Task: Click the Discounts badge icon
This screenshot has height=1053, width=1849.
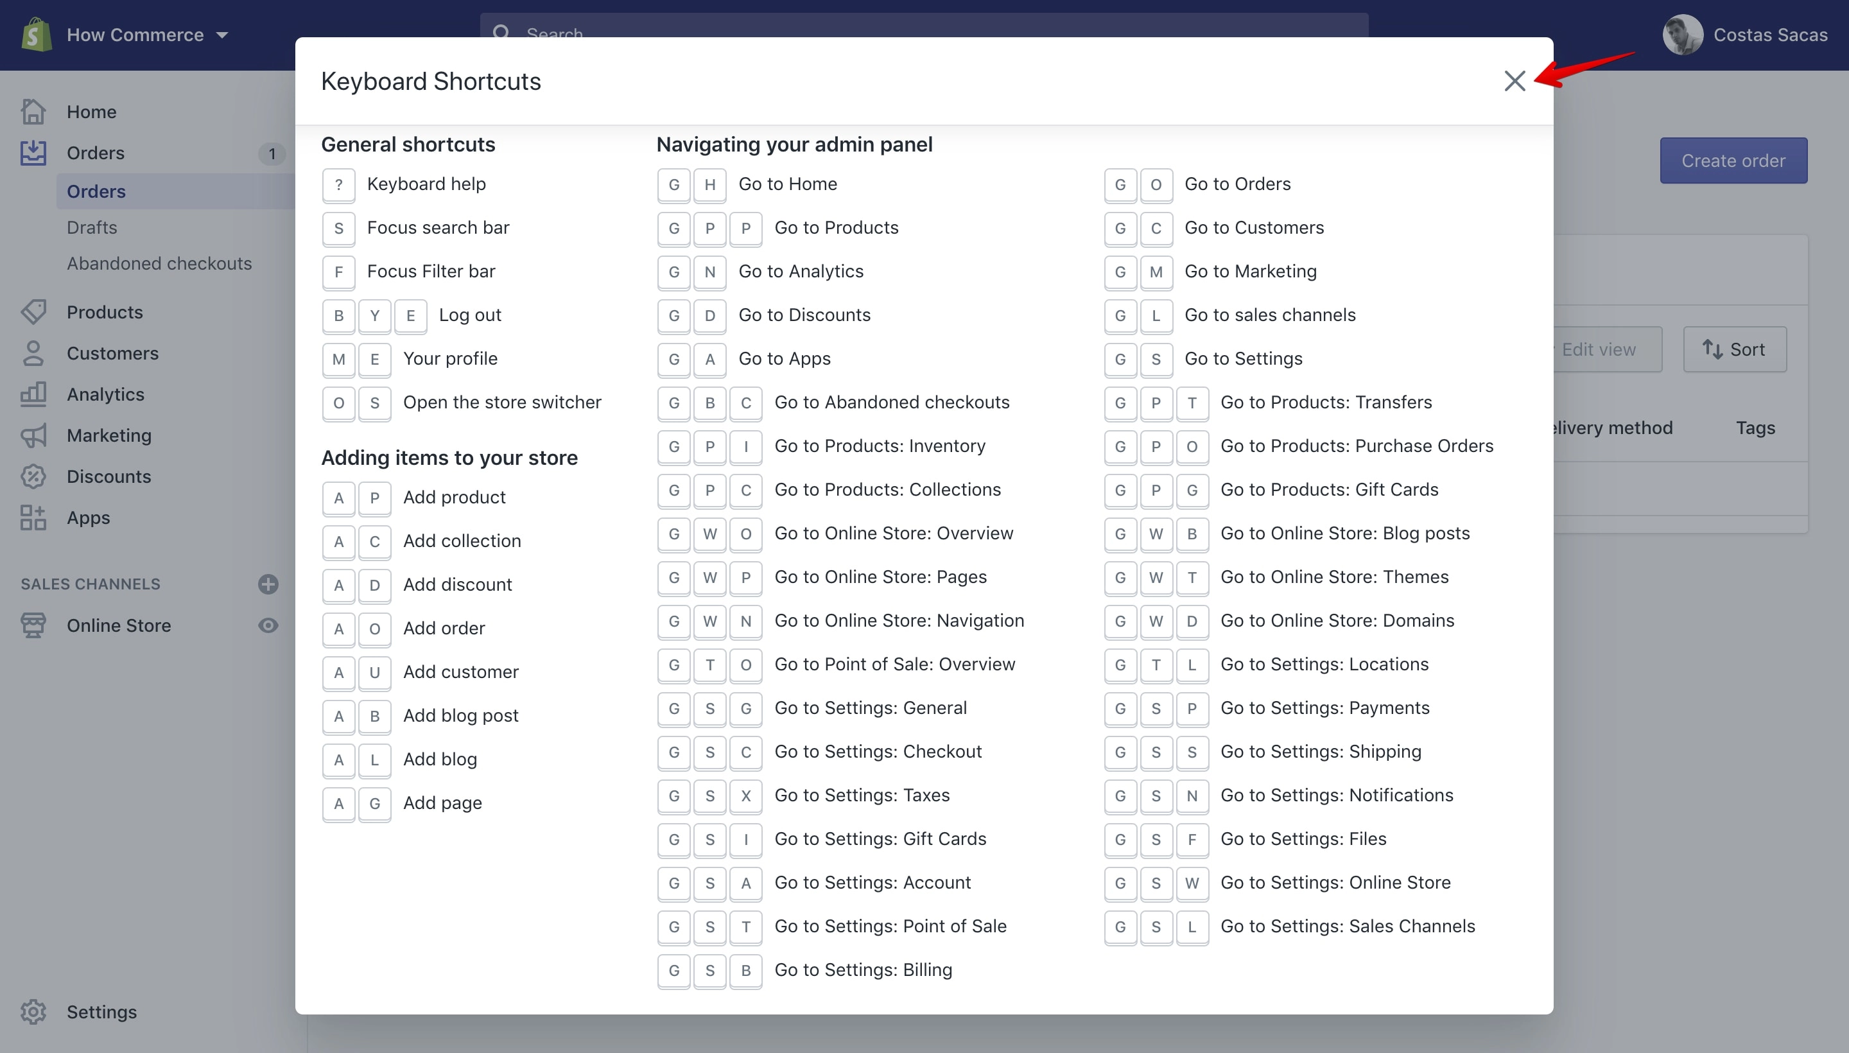Action: 33,476
